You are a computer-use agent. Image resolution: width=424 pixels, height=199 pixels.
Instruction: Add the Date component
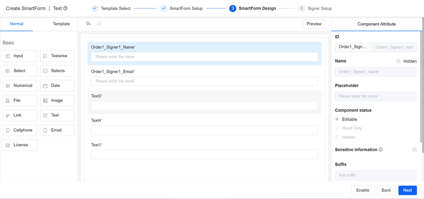click(57, 85)
